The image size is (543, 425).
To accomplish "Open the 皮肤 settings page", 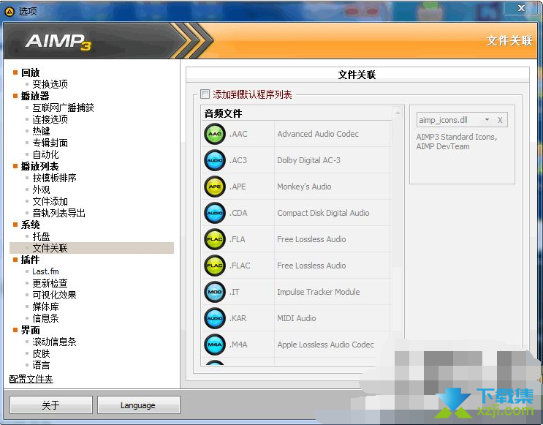I will coord(41,353).
